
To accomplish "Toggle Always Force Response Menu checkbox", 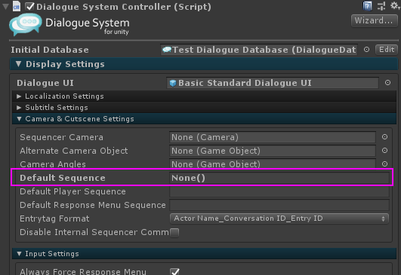I will click(x=174, y=271).
